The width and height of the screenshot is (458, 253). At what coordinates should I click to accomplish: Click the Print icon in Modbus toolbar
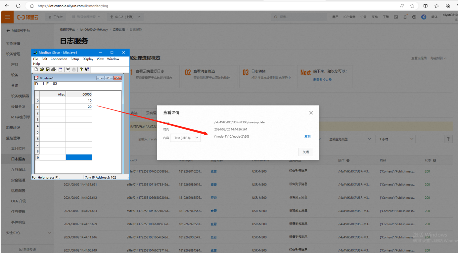[53, 69]
